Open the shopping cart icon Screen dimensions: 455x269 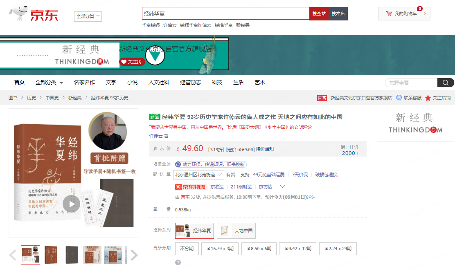pyautogui.click(x=389, y=13)
